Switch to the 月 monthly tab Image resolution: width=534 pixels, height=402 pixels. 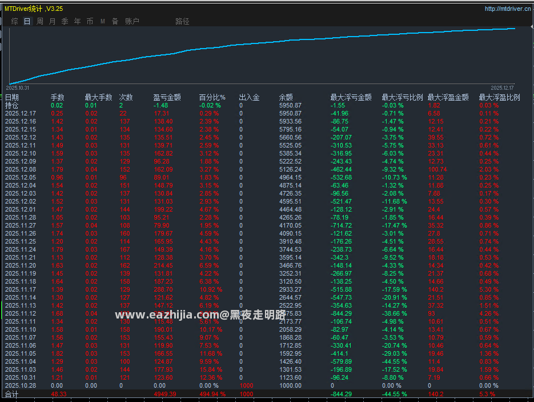(x=52, y=21)
